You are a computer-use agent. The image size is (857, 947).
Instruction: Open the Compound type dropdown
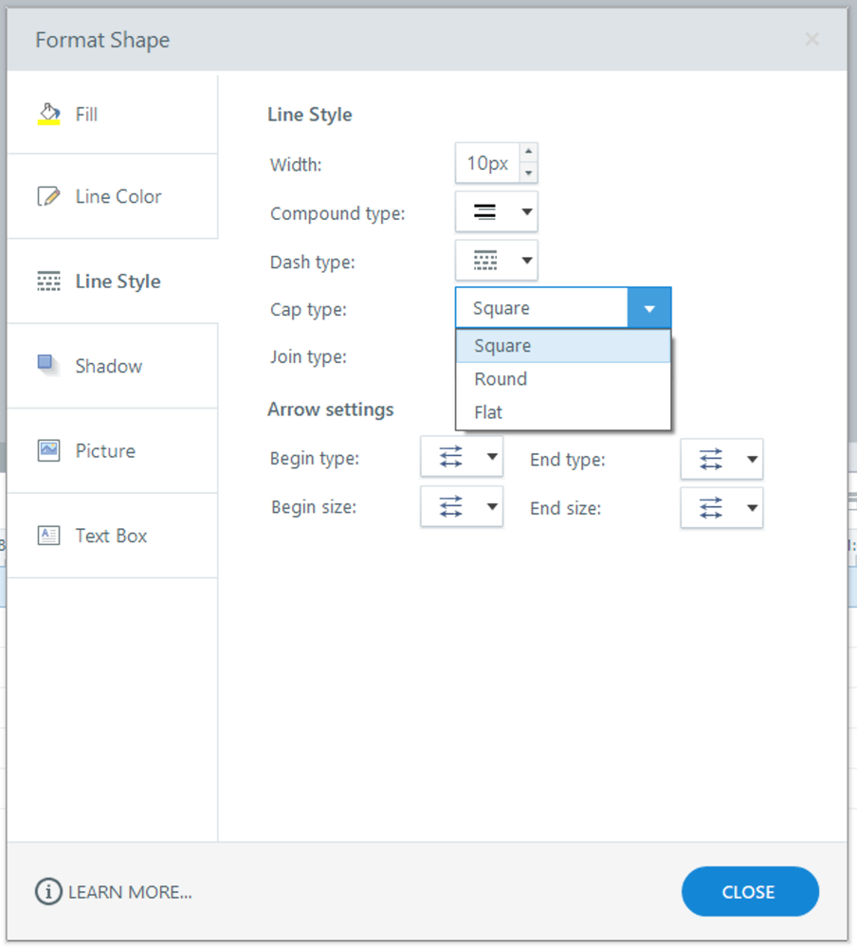497,212
